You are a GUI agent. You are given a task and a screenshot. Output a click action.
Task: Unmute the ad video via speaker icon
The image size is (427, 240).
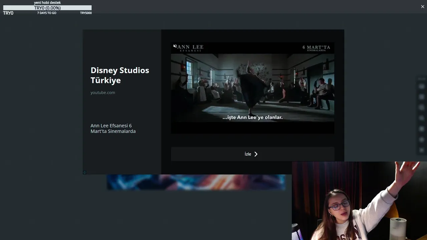175,46
